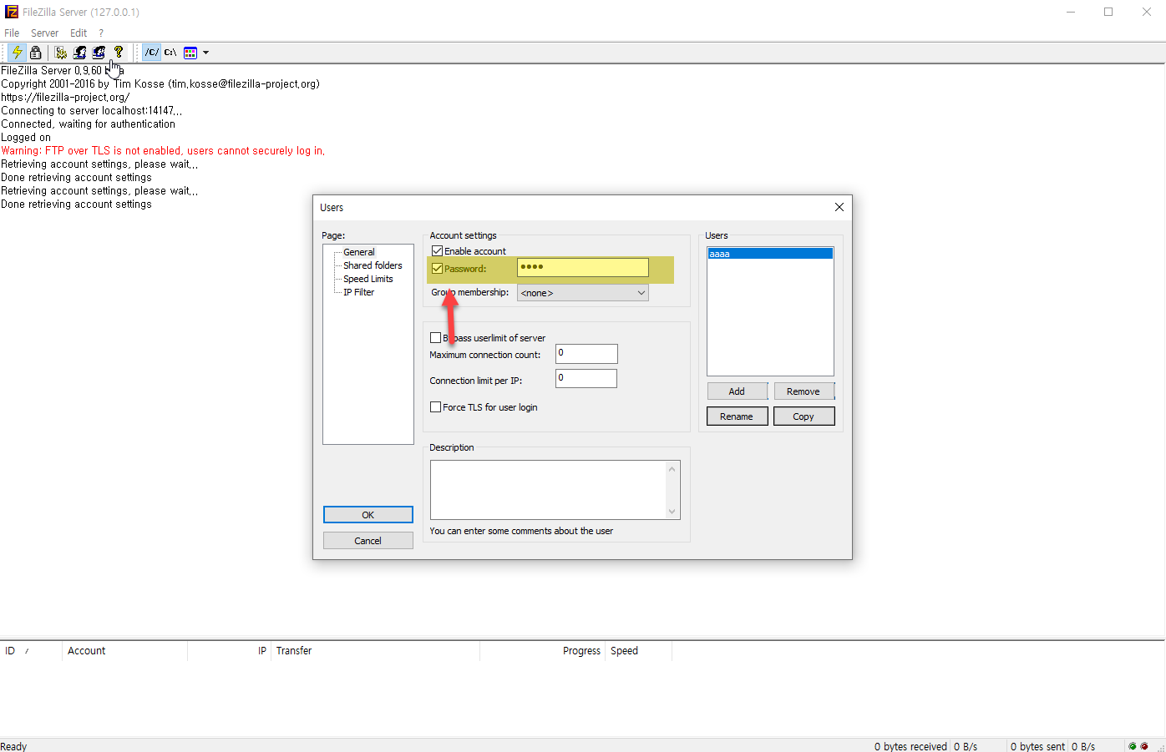Viewport: 1166px width, 752px height.
Task: Click '0 bytes sent' in status bar
Action: (x=1037, y=746)
